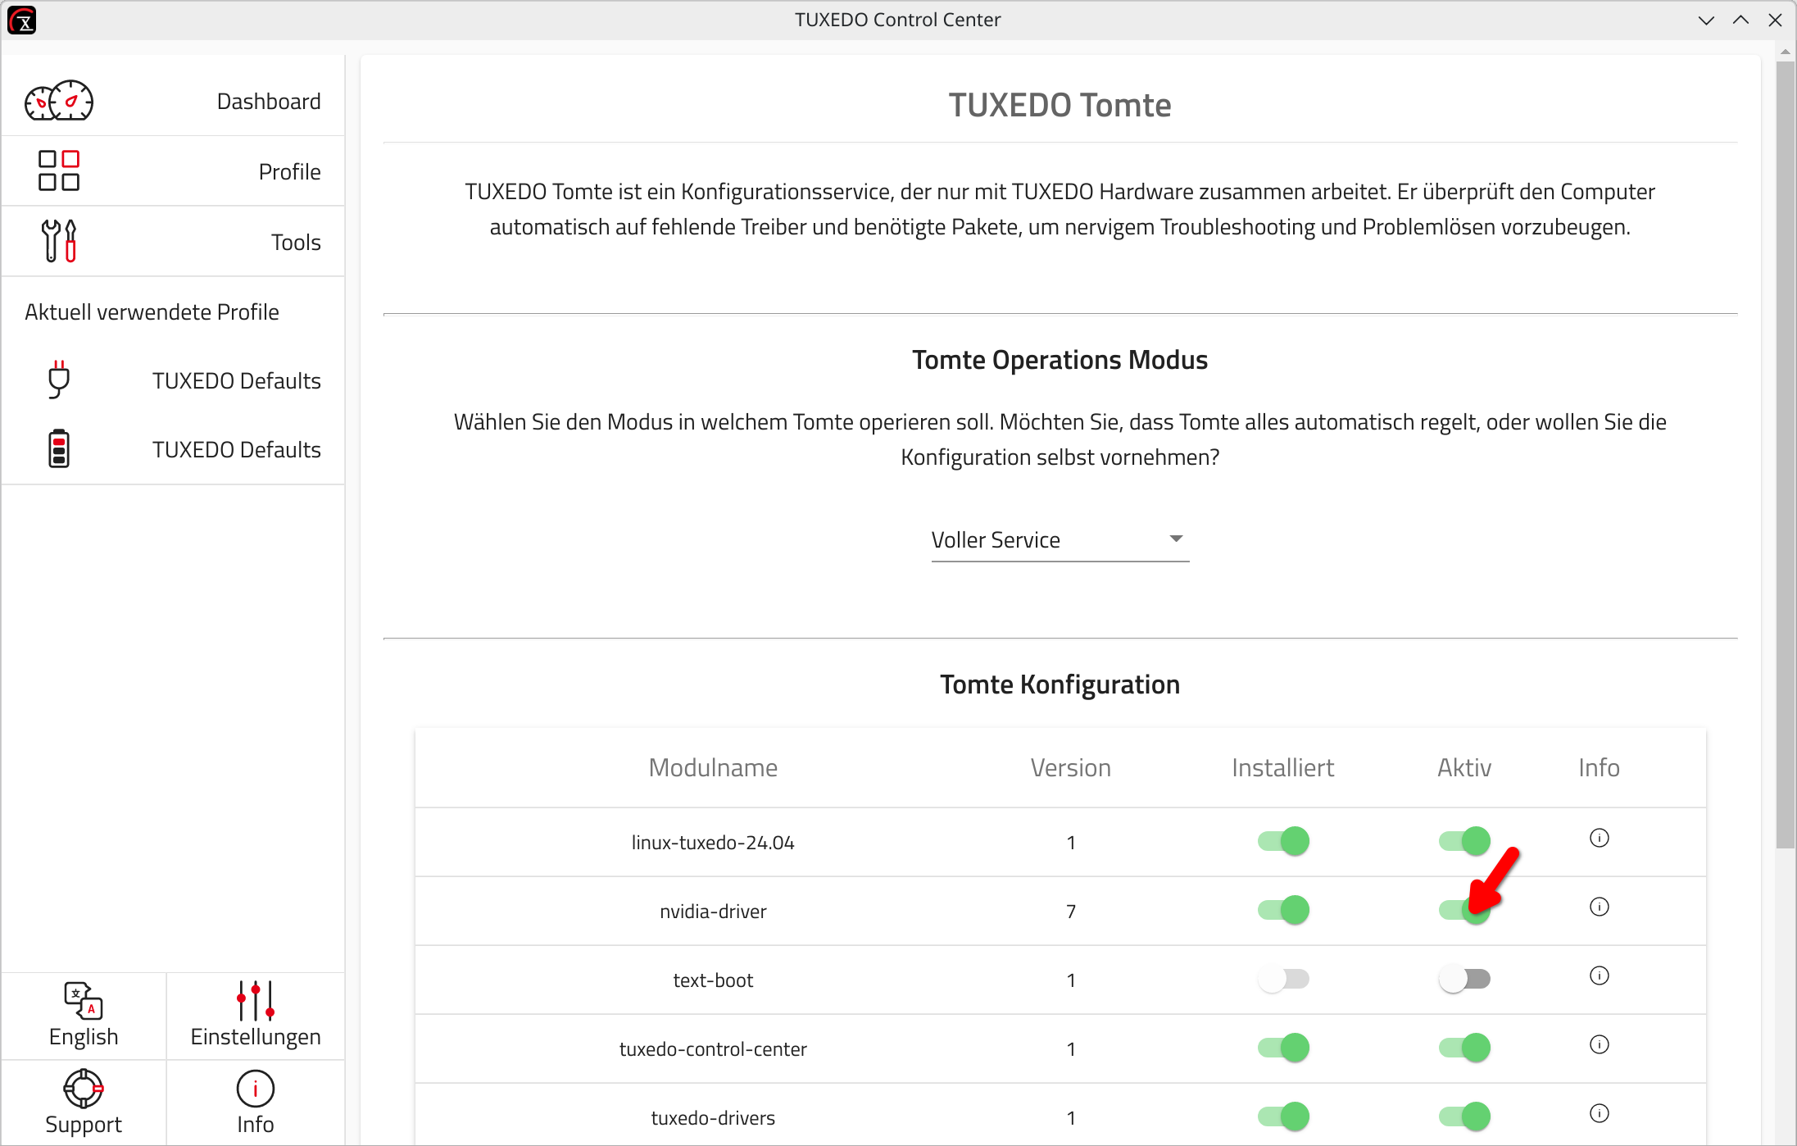Click the Support lifebuoy icon
The width and height of the screenshot is (1797, 1146).
tap(84, 1089)
